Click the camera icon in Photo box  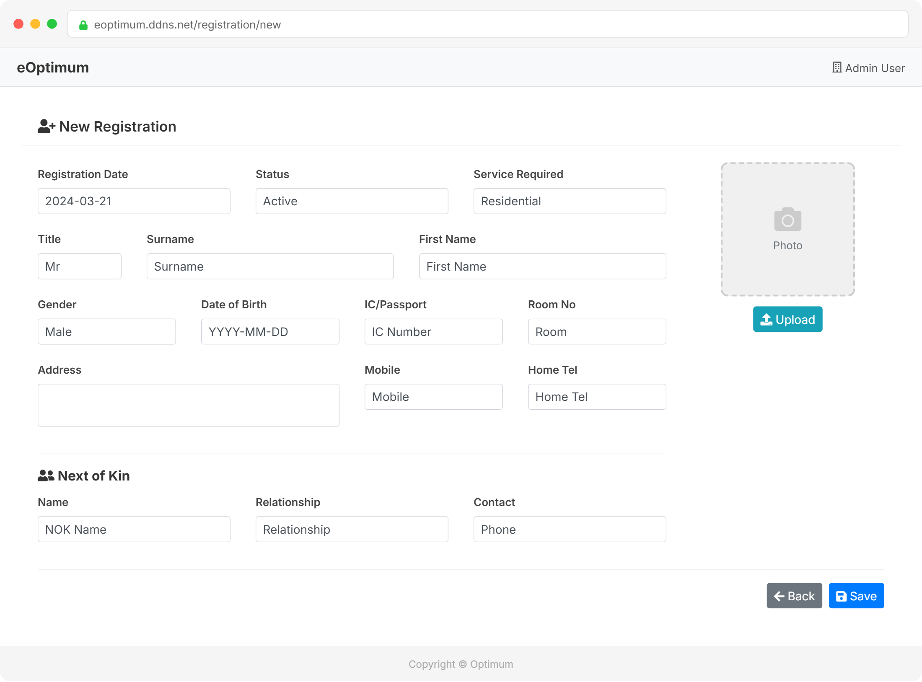[x=787, y=219]
